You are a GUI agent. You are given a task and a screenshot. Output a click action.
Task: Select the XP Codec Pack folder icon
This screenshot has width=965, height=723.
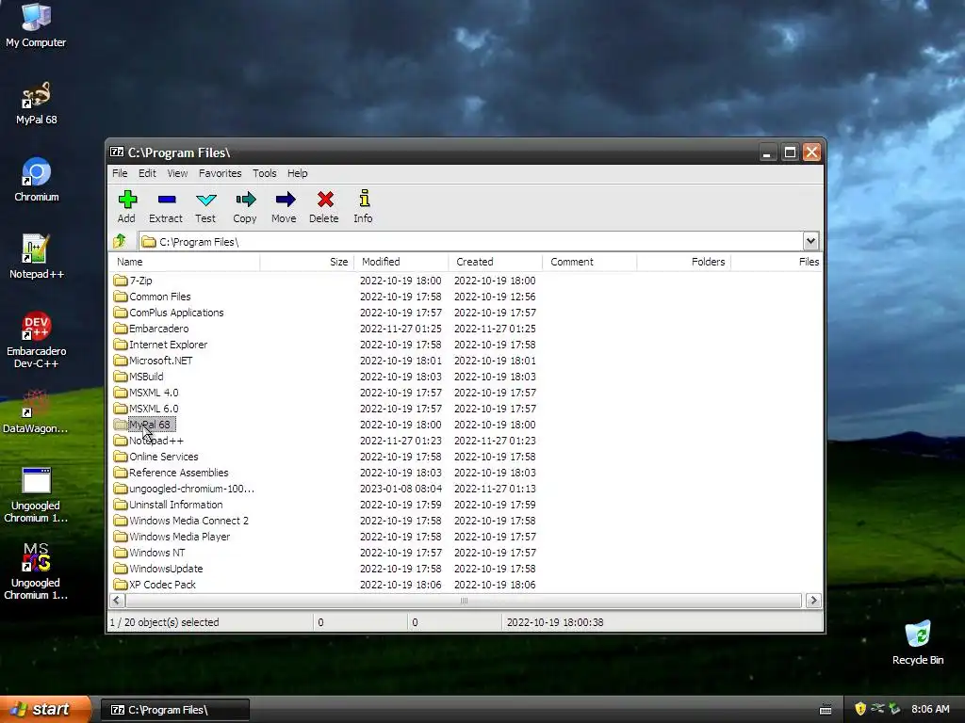click(x=121, y=585)
